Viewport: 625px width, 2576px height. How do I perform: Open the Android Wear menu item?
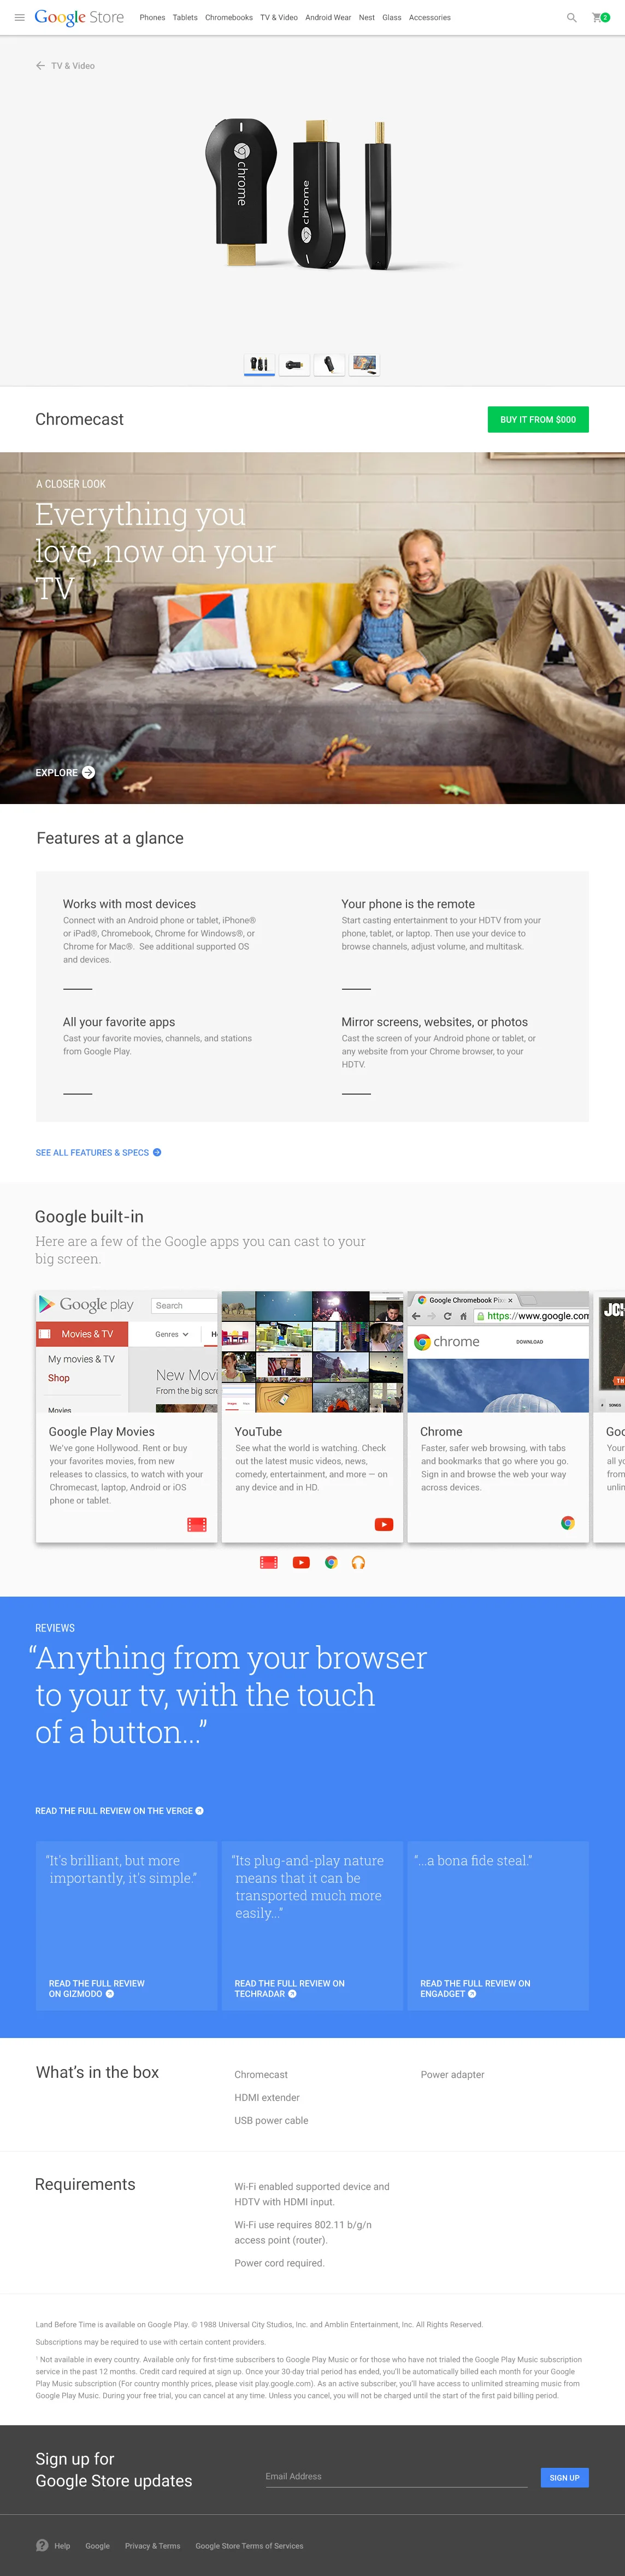click(328, 17)
